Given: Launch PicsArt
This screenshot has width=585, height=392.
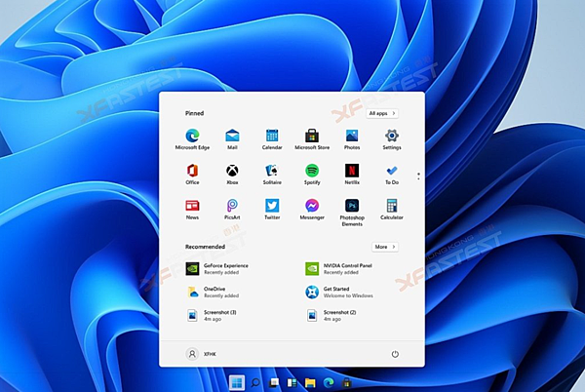Looking at the screenshot, I should [232, 210].
